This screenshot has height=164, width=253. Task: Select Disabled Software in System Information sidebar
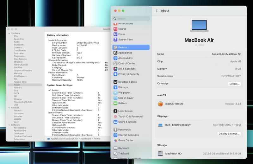(23, 136)
